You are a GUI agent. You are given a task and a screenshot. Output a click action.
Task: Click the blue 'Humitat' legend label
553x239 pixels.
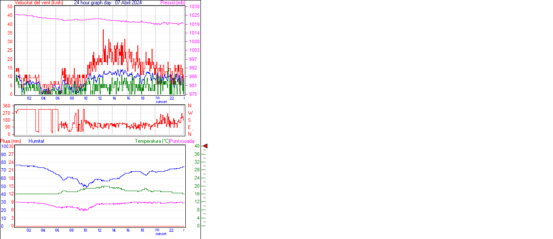(x=36, y=141)
